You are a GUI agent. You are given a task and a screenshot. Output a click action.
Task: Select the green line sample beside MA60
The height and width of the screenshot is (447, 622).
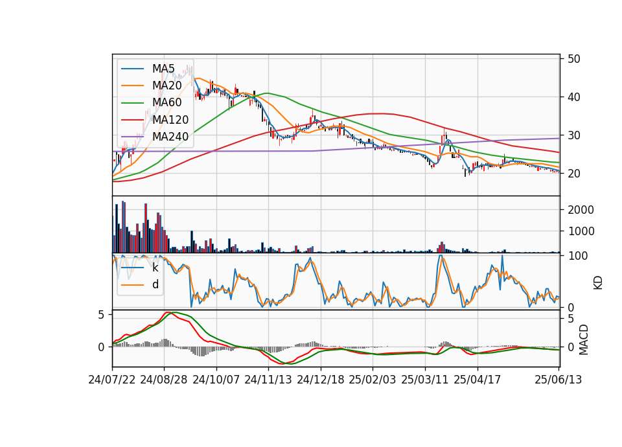click(x=132, y=103)
